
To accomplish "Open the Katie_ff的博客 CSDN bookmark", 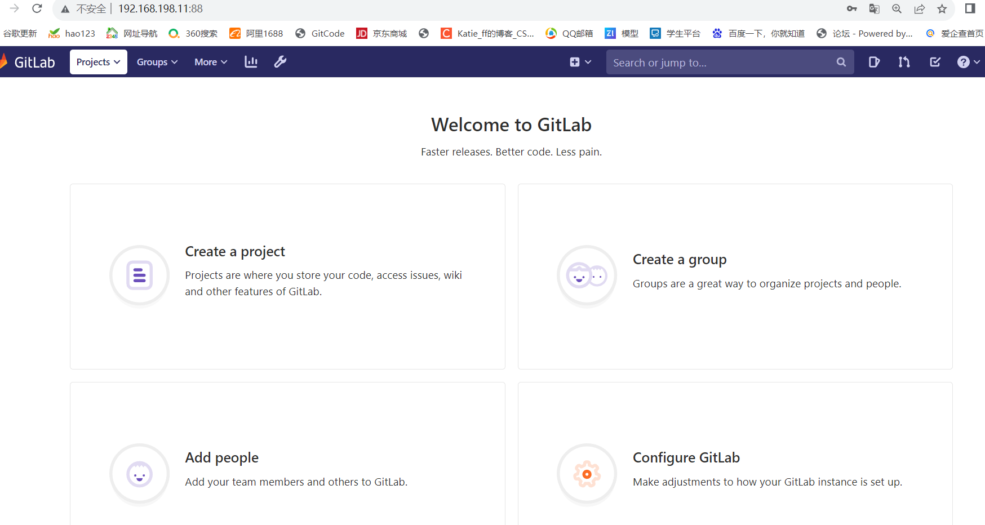I will (487, 33).
